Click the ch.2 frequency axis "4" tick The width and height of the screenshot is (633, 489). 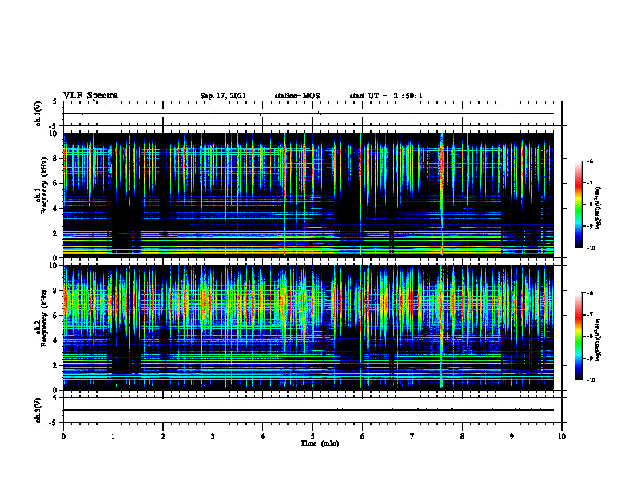[55, 340]
